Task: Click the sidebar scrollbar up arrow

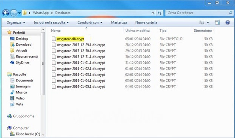Action: (x=43, y=30)
